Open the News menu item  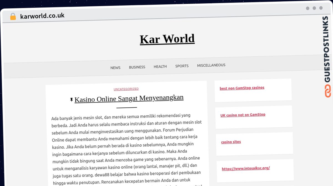115,67
